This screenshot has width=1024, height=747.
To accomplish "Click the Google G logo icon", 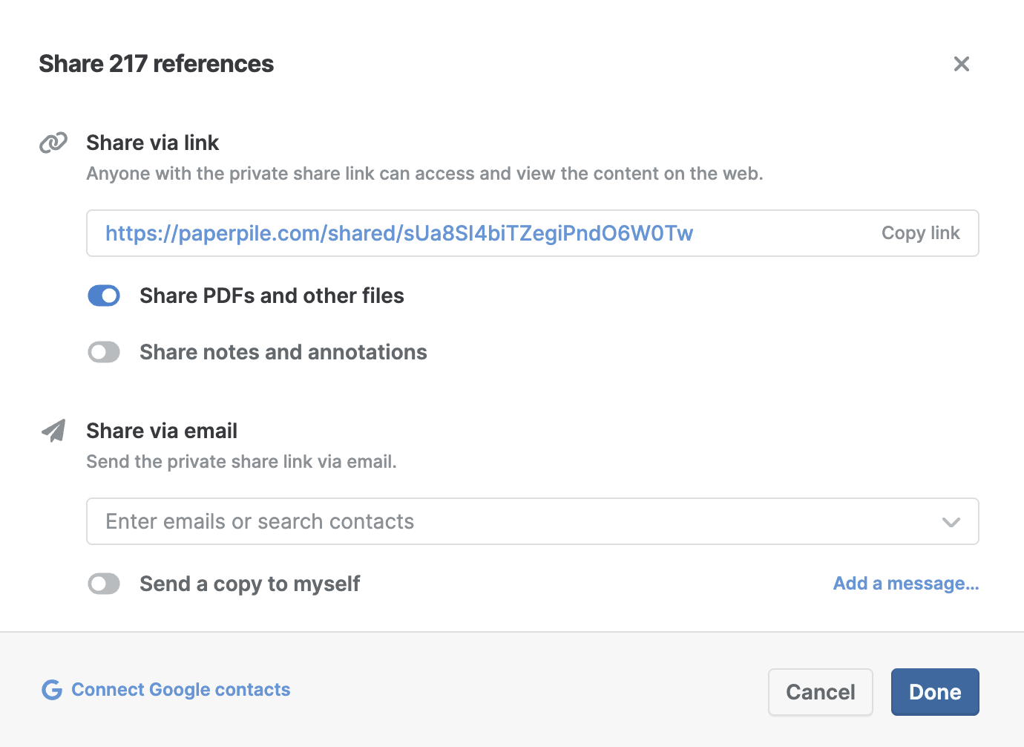I will click(x=52, y=690).
